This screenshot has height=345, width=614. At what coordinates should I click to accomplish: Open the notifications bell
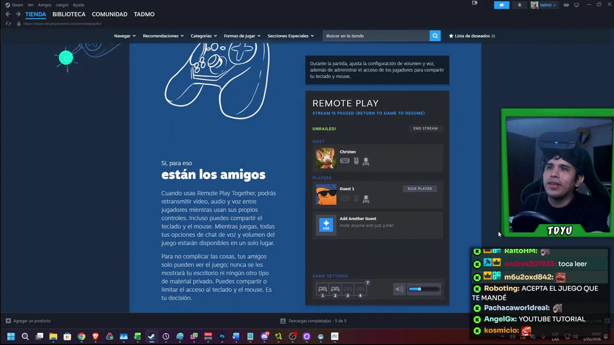tap(520, 5)
